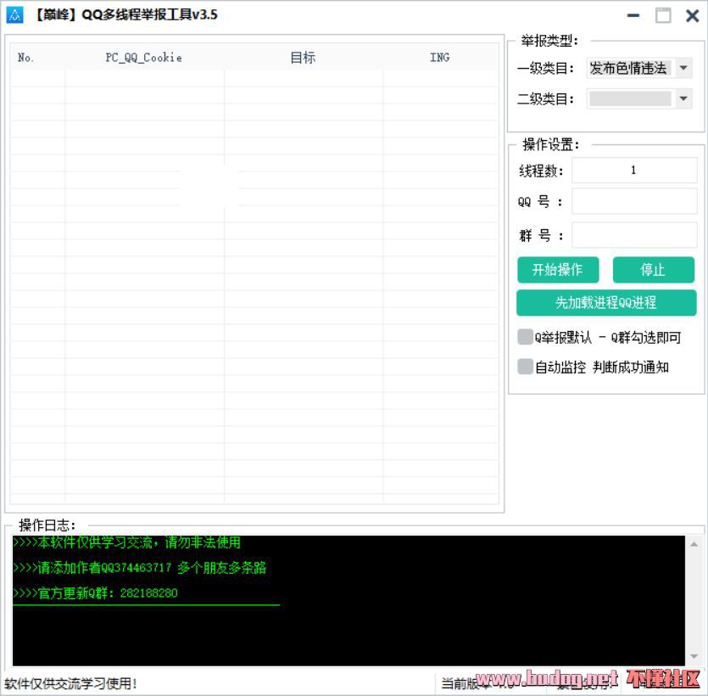Click the PC_QQ_Cookie column header
This screenshot has width=708, height=696.
click(144, 58)
